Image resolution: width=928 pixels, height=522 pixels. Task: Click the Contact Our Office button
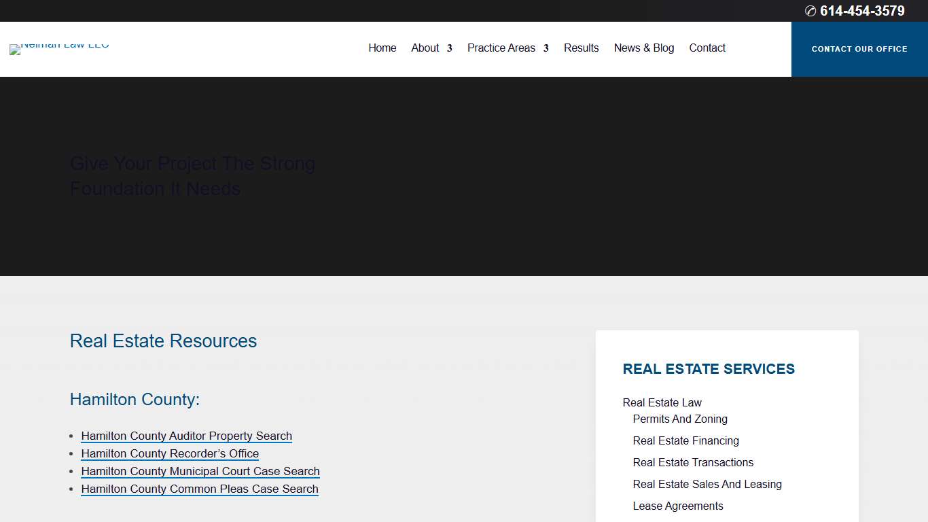tap(859, 49)
